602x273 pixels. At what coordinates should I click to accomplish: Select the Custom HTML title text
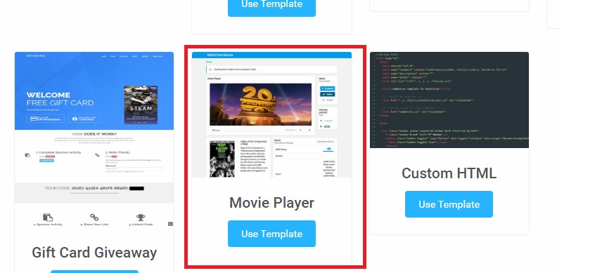tap(449, 173)
